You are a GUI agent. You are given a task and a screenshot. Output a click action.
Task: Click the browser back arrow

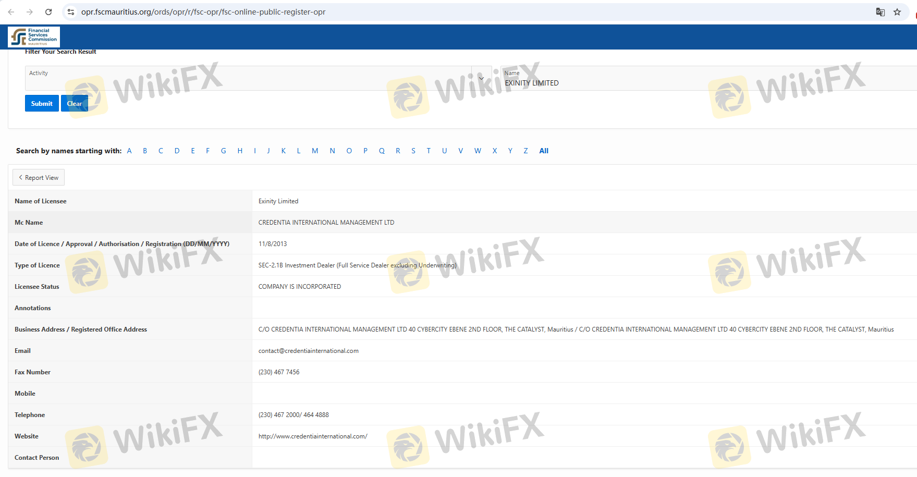click(x=11, y=12)
